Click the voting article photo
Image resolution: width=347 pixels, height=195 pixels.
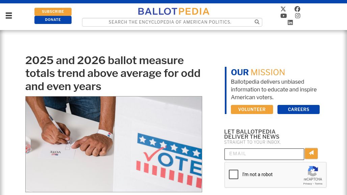(114, 144)
